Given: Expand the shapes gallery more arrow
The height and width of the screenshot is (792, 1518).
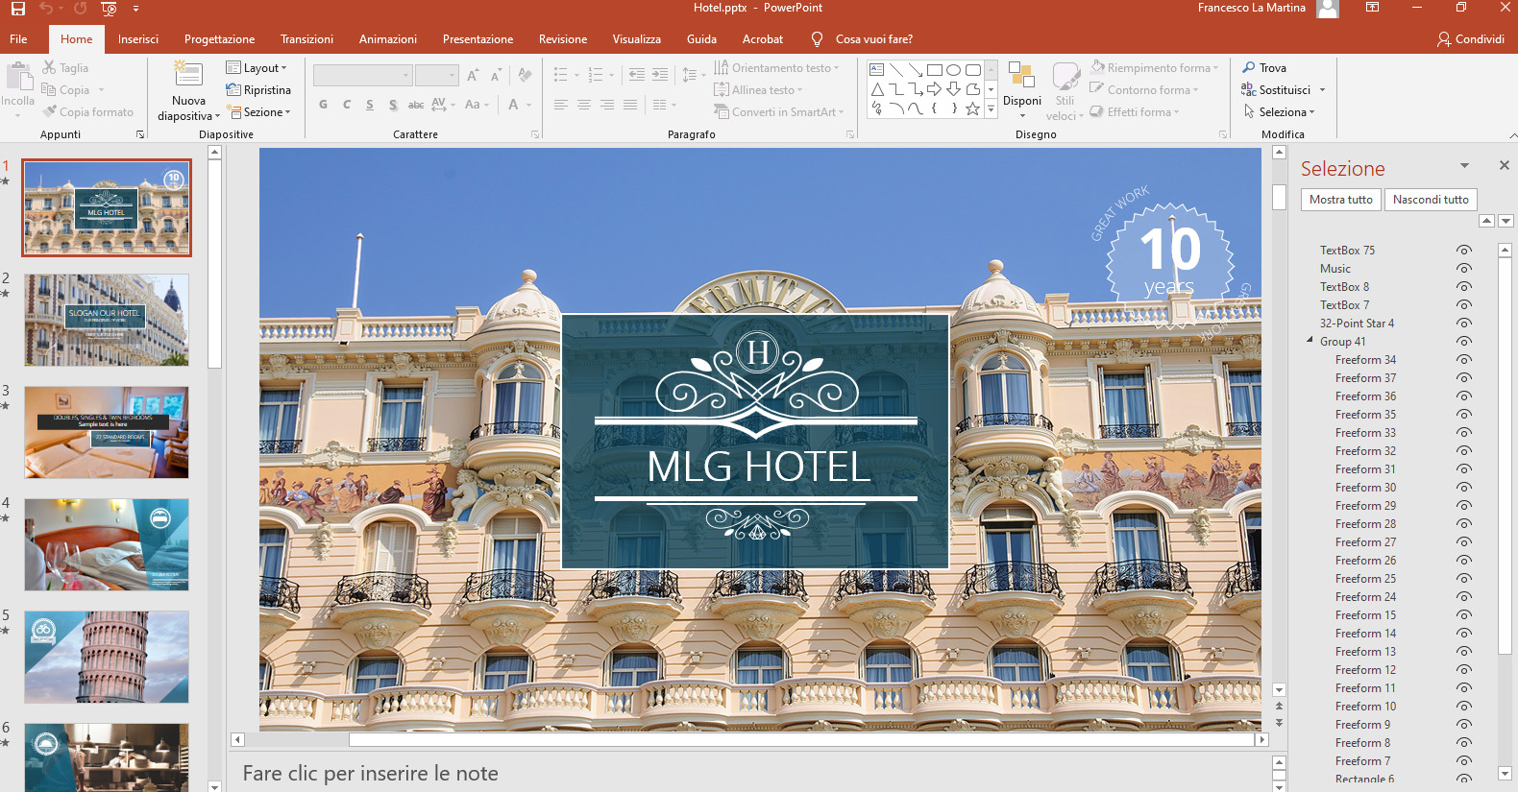Looking at the screenshot, I should (x=991, y=110).
